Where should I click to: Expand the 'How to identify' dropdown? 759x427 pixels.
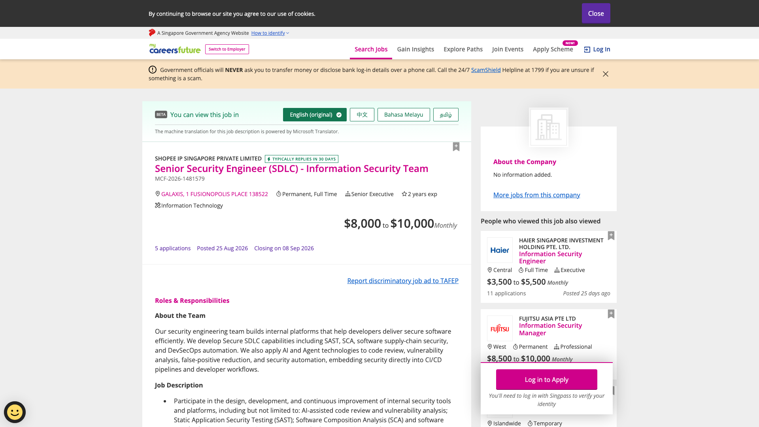[270, 33]
